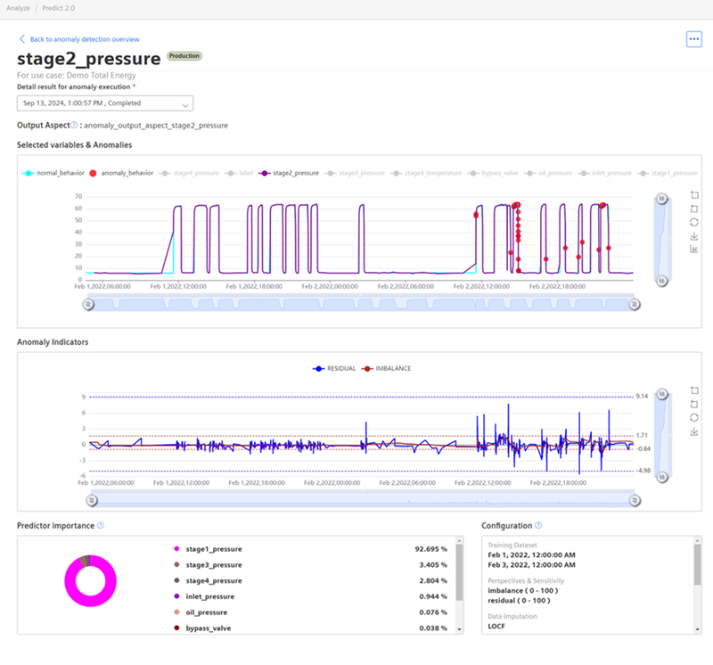Go to Predict 2.0 breadcrumb

click(x=61, y=7)
